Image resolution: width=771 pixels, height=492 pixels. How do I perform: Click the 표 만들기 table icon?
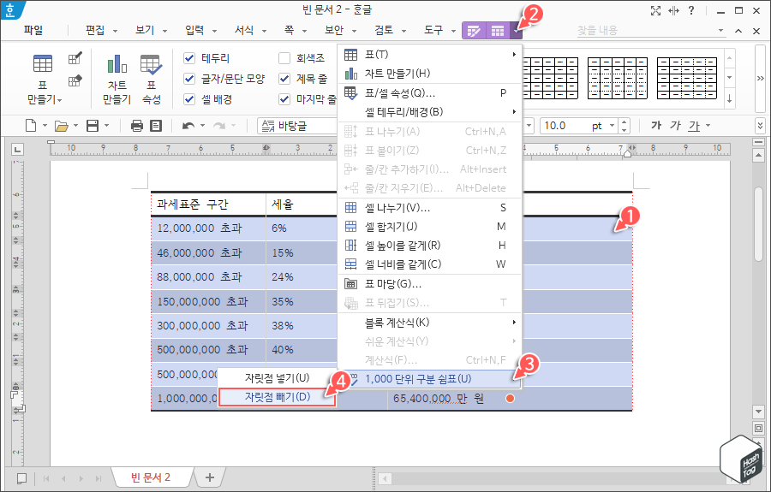pyautogui.click(x=43, y=64)
